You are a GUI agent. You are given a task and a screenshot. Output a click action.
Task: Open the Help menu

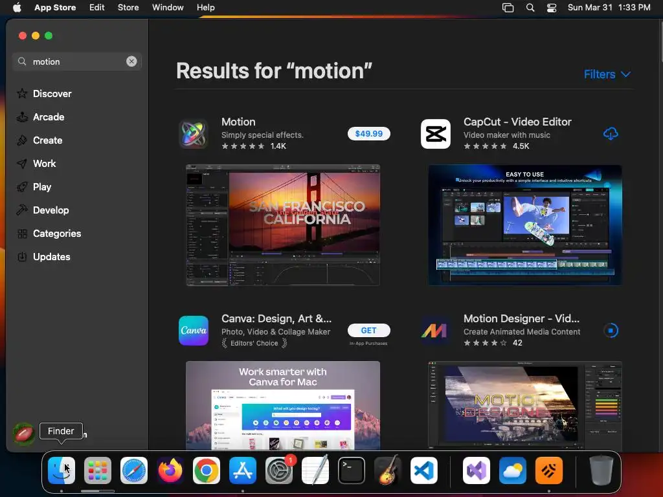205,7
